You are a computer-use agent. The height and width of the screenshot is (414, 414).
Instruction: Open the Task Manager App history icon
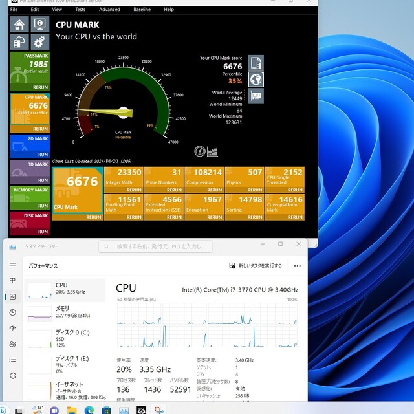[13, 312]
